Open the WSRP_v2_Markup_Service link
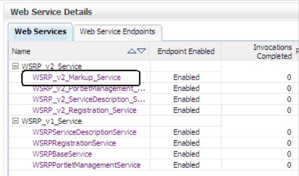This screenshot has width=299, height=176. click(77, 78)
